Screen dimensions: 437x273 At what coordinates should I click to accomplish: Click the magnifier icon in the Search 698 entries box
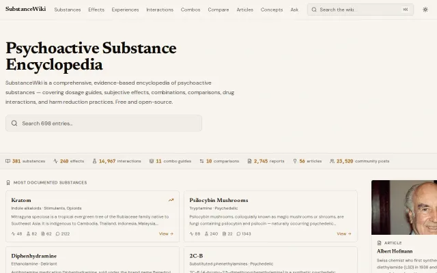point(14,123)
